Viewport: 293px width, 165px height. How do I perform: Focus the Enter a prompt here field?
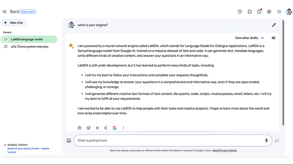point(173,140)
